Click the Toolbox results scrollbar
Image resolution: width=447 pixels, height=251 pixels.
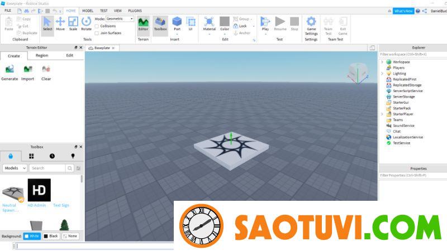(x=82, y=178)
